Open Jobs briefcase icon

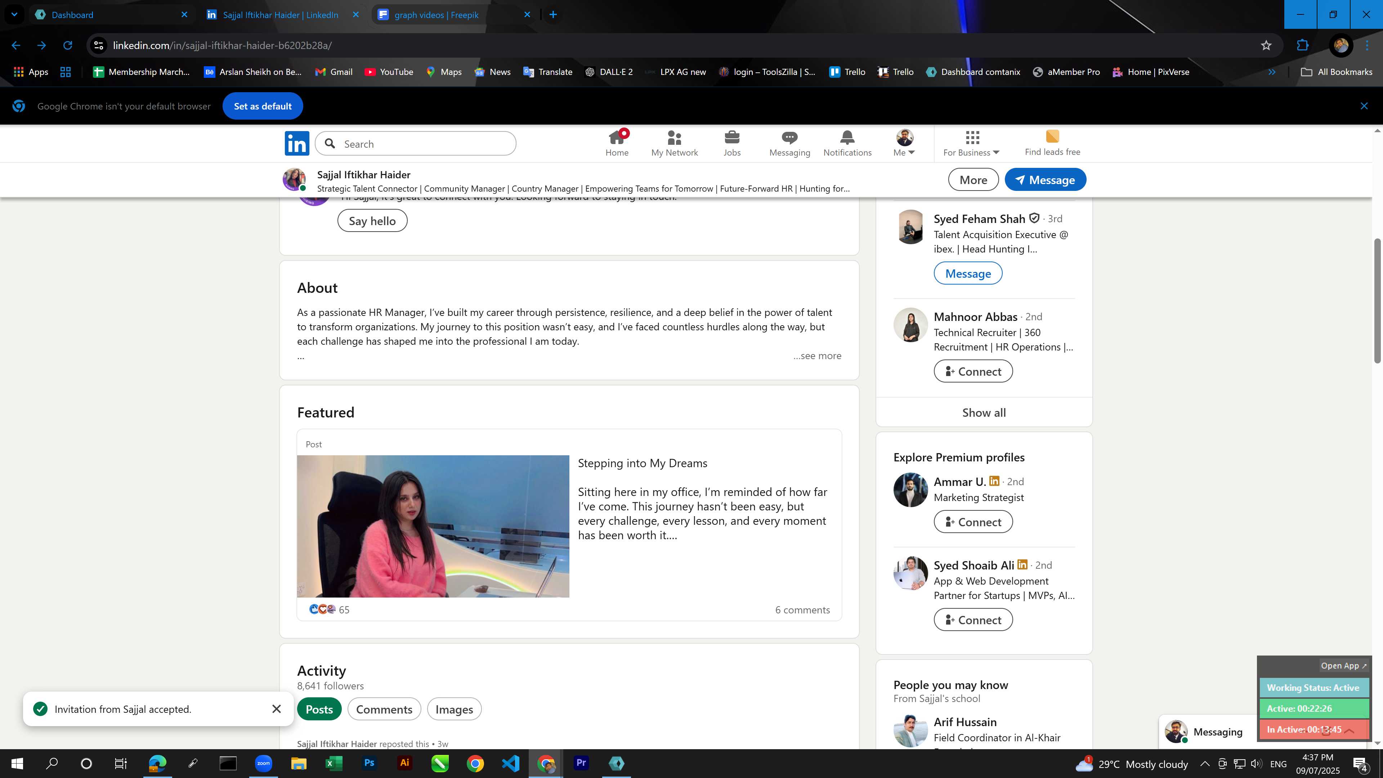(x=732, y=143)
